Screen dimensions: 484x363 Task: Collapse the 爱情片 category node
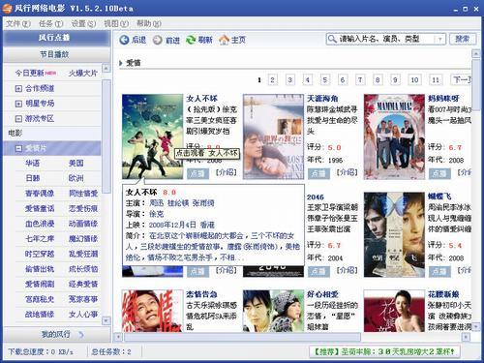coord(18,148)
